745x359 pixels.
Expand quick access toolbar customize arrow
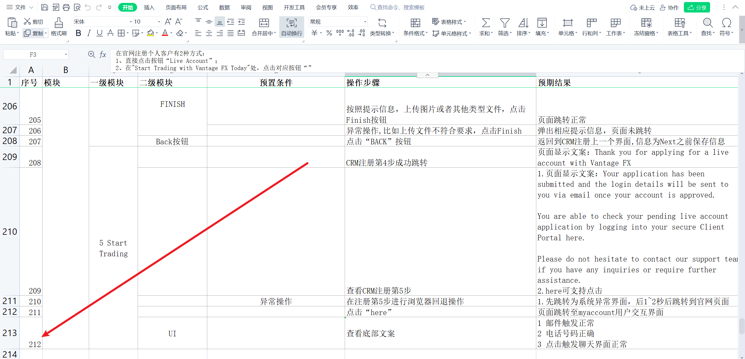(x=110, y=7)
